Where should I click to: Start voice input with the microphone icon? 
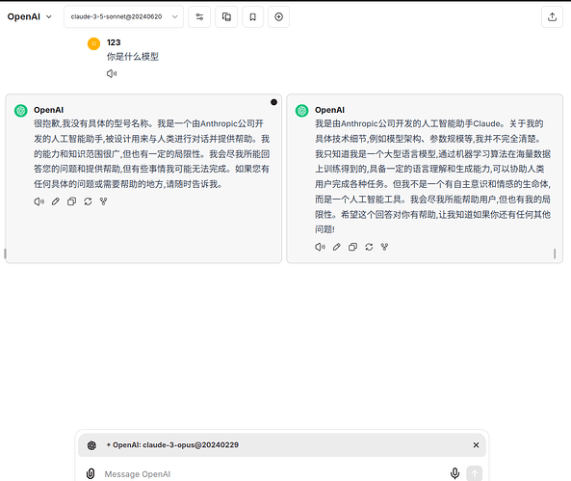(x=454, y=473)
